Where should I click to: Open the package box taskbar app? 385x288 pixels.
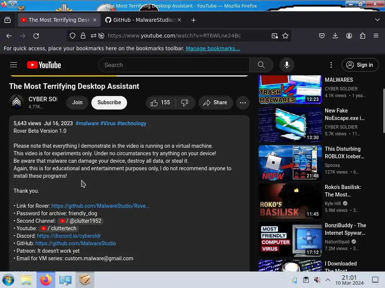tap(85, 280)
